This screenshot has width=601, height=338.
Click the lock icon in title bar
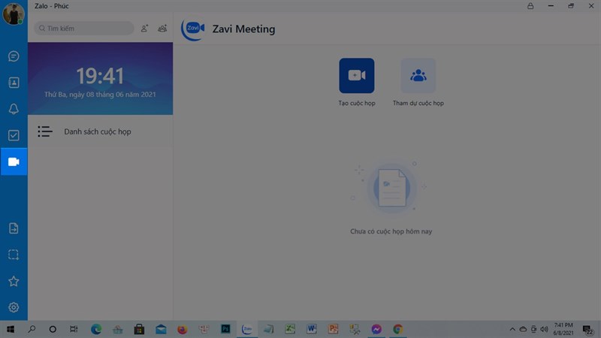(530, 6)
